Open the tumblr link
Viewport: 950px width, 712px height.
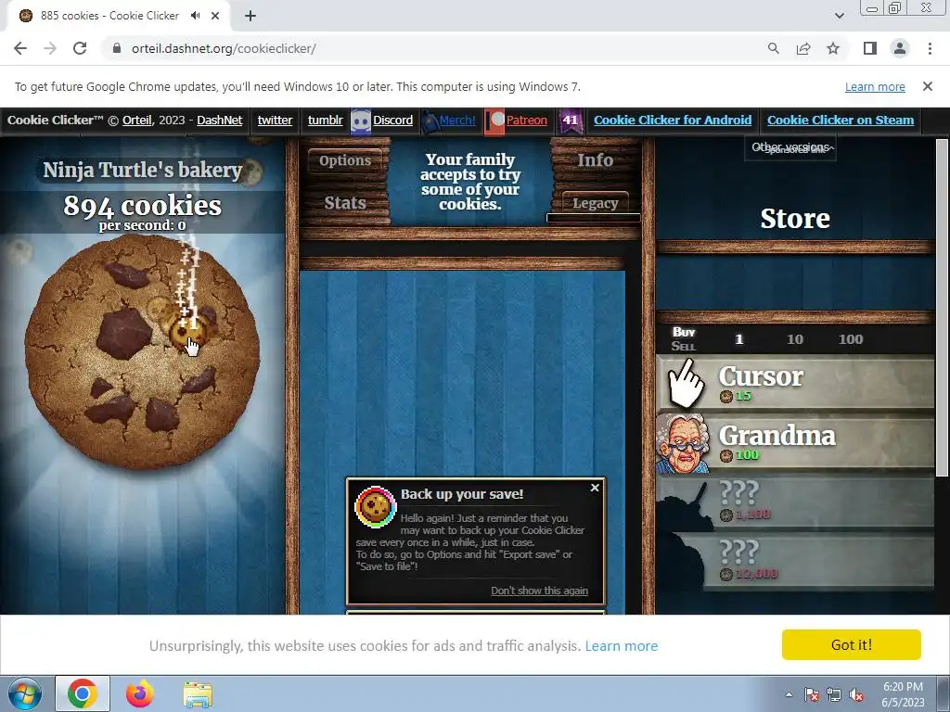[x=326, y=120]
